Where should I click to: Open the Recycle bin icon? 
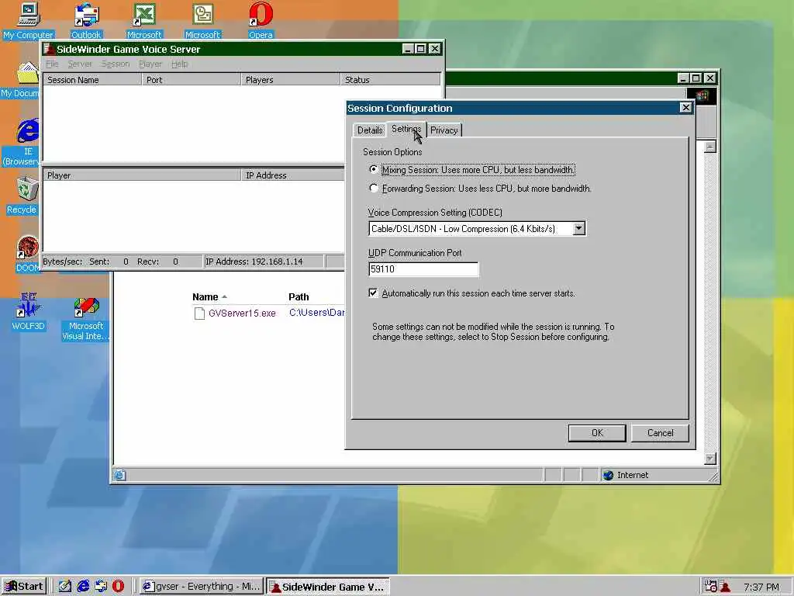(x=22, y=195)
